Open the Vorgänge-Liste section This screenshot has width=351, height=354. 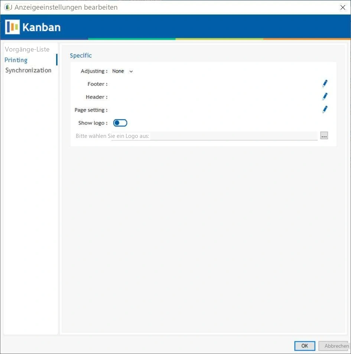click(x=27, y=49)
